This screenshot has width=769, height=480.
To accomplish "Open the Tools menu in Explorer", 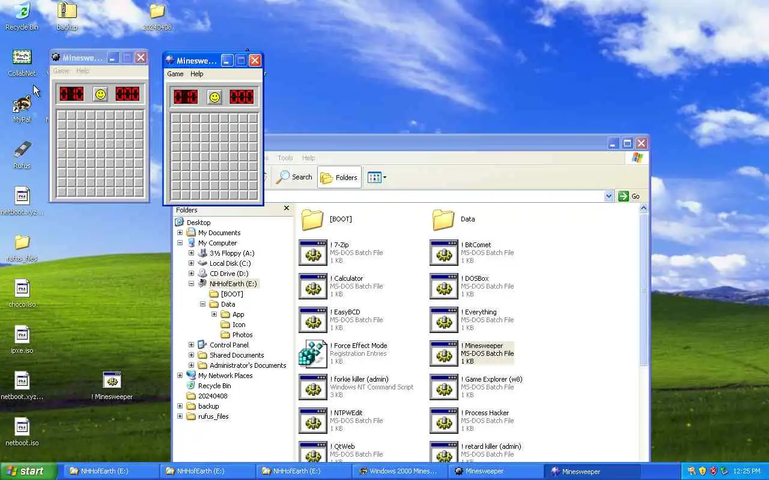I will click(x=285, y=158).
